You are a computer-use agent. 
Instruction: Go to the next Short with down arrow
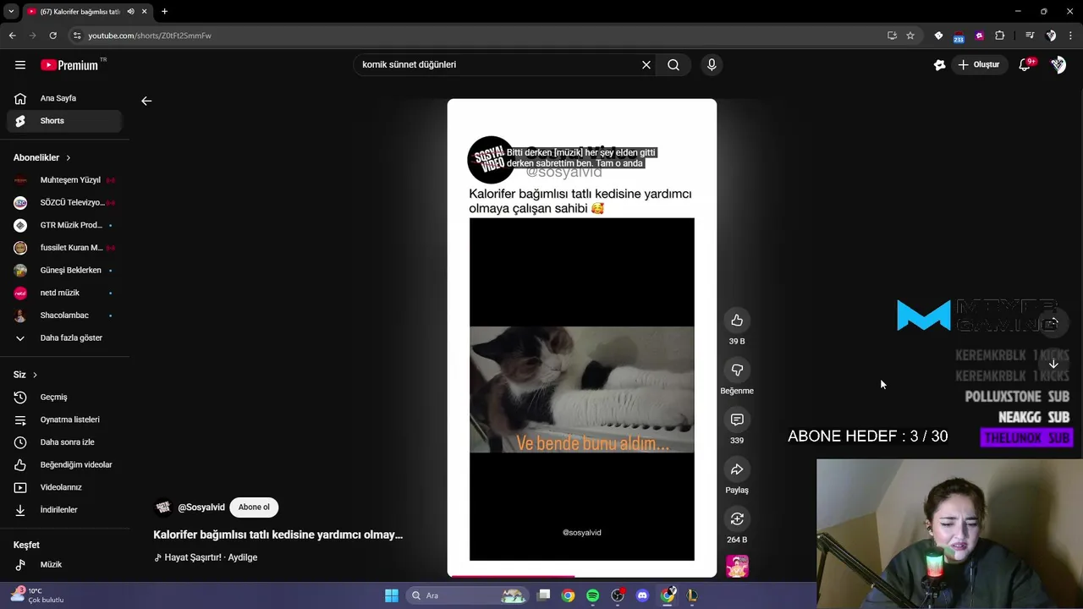point(1053,364)
